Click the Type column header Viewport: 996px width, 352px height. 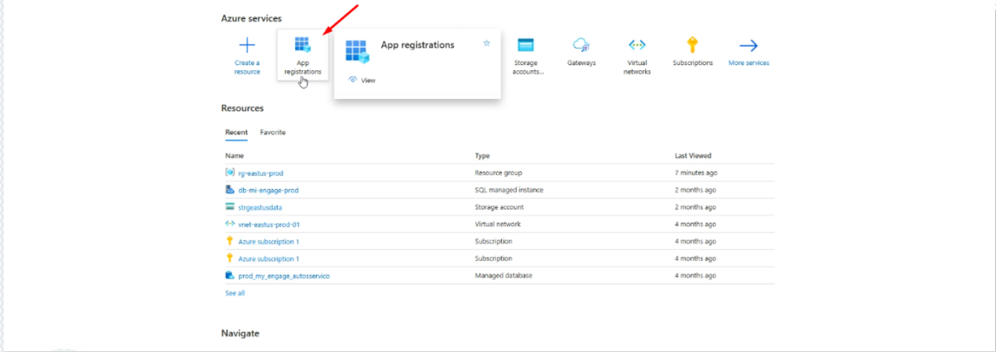coord(482,155)
